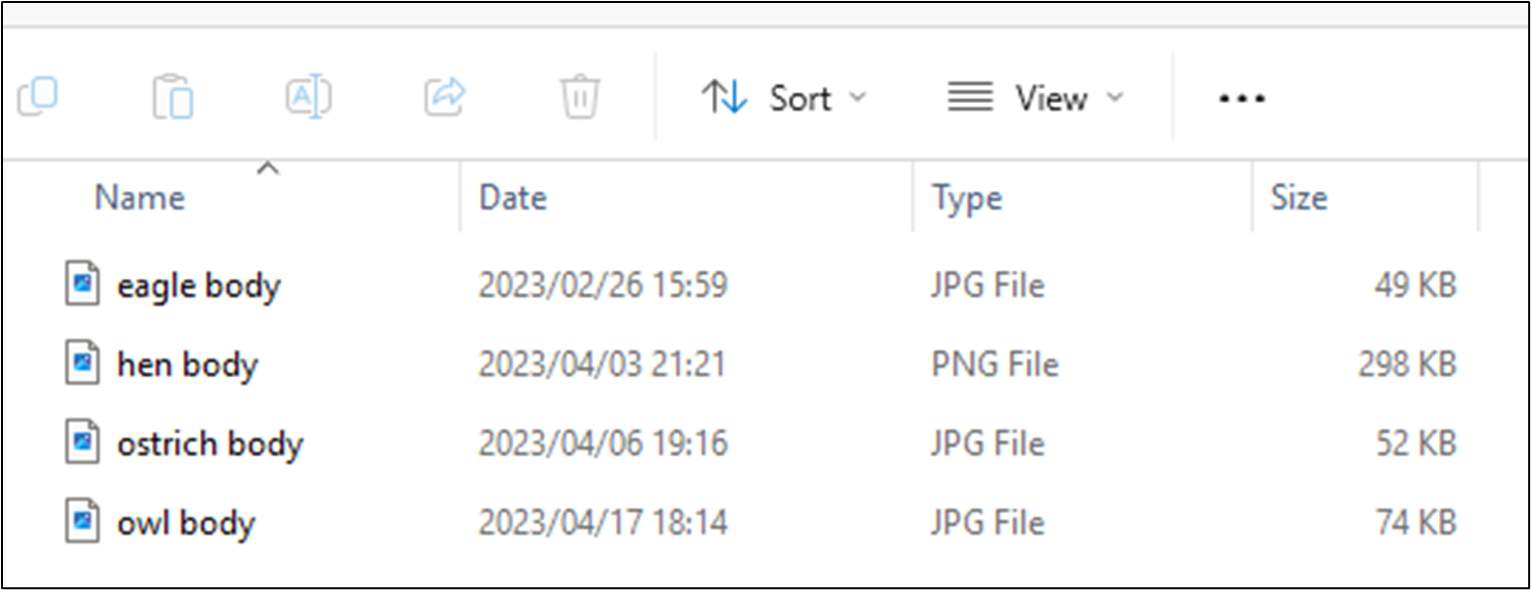Click the Copy icon in toolbar
Screen dimensions: 1531x590
39,97
